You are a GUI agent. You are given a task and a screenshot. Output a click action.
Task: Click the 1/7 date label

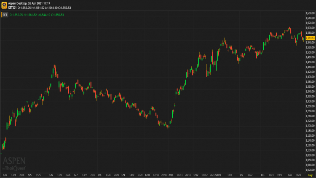76,175
